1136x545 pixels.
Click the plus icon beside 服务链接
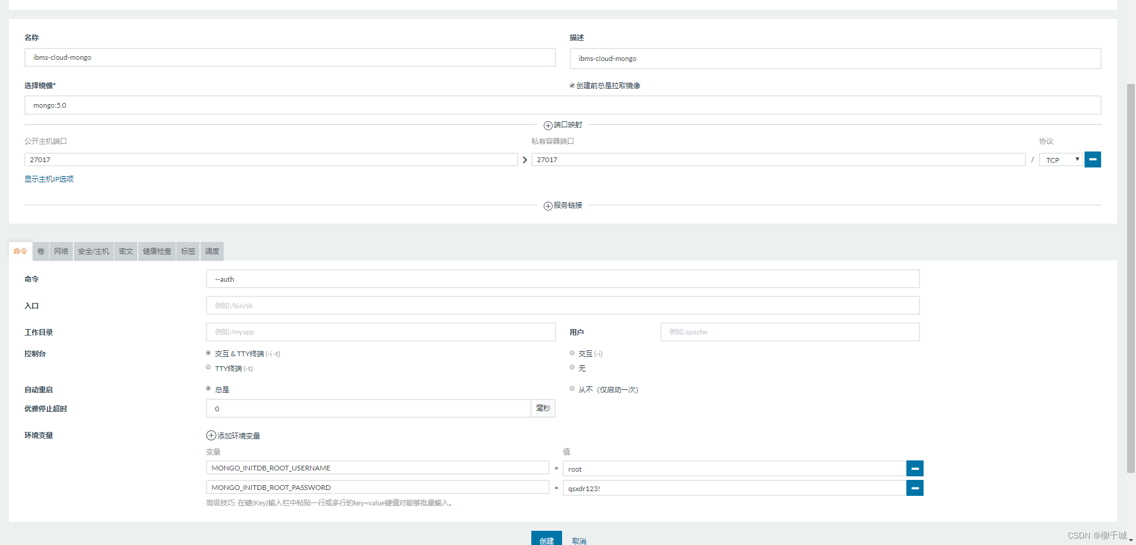tap(548, 206)
